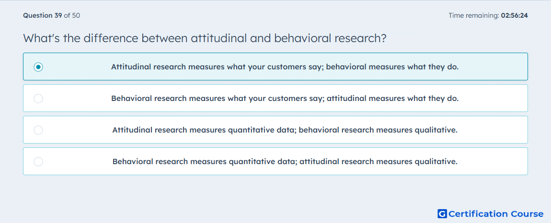
Task: Click the 'of 50' question count text
Action: (x=72, y=15)
